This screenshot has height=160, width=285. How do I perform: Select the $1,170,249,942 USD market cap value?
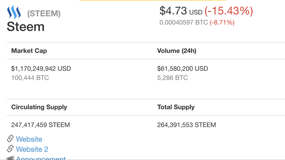pyautogui.click(x=41, y=69)
